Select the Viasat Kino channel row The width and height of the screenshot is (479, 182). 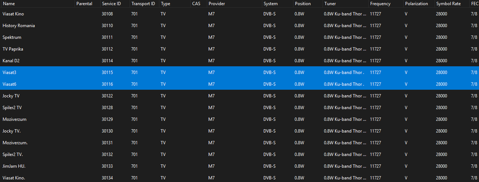239,14
